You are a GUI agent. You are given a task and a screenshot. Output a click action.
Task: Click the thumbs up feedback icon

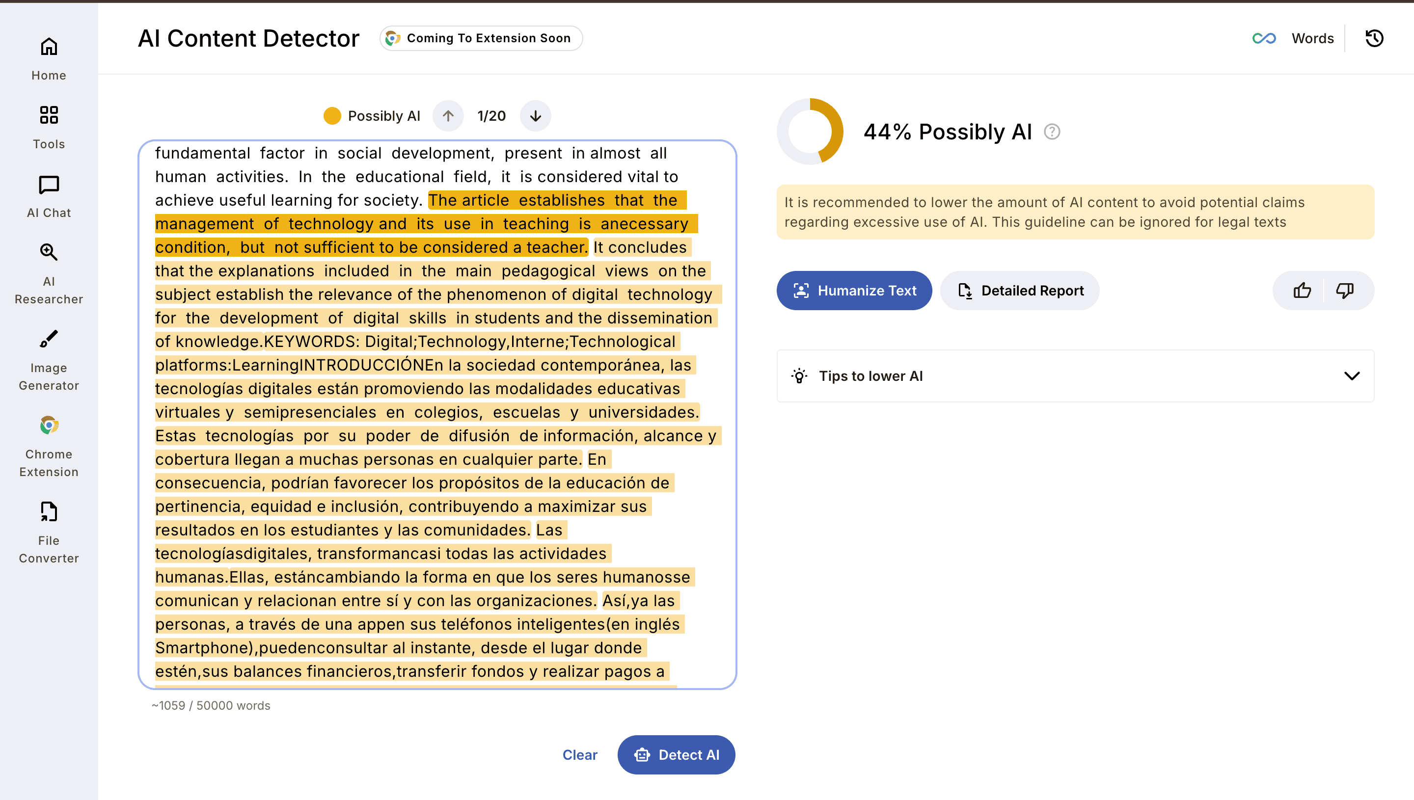[1302, 290]
